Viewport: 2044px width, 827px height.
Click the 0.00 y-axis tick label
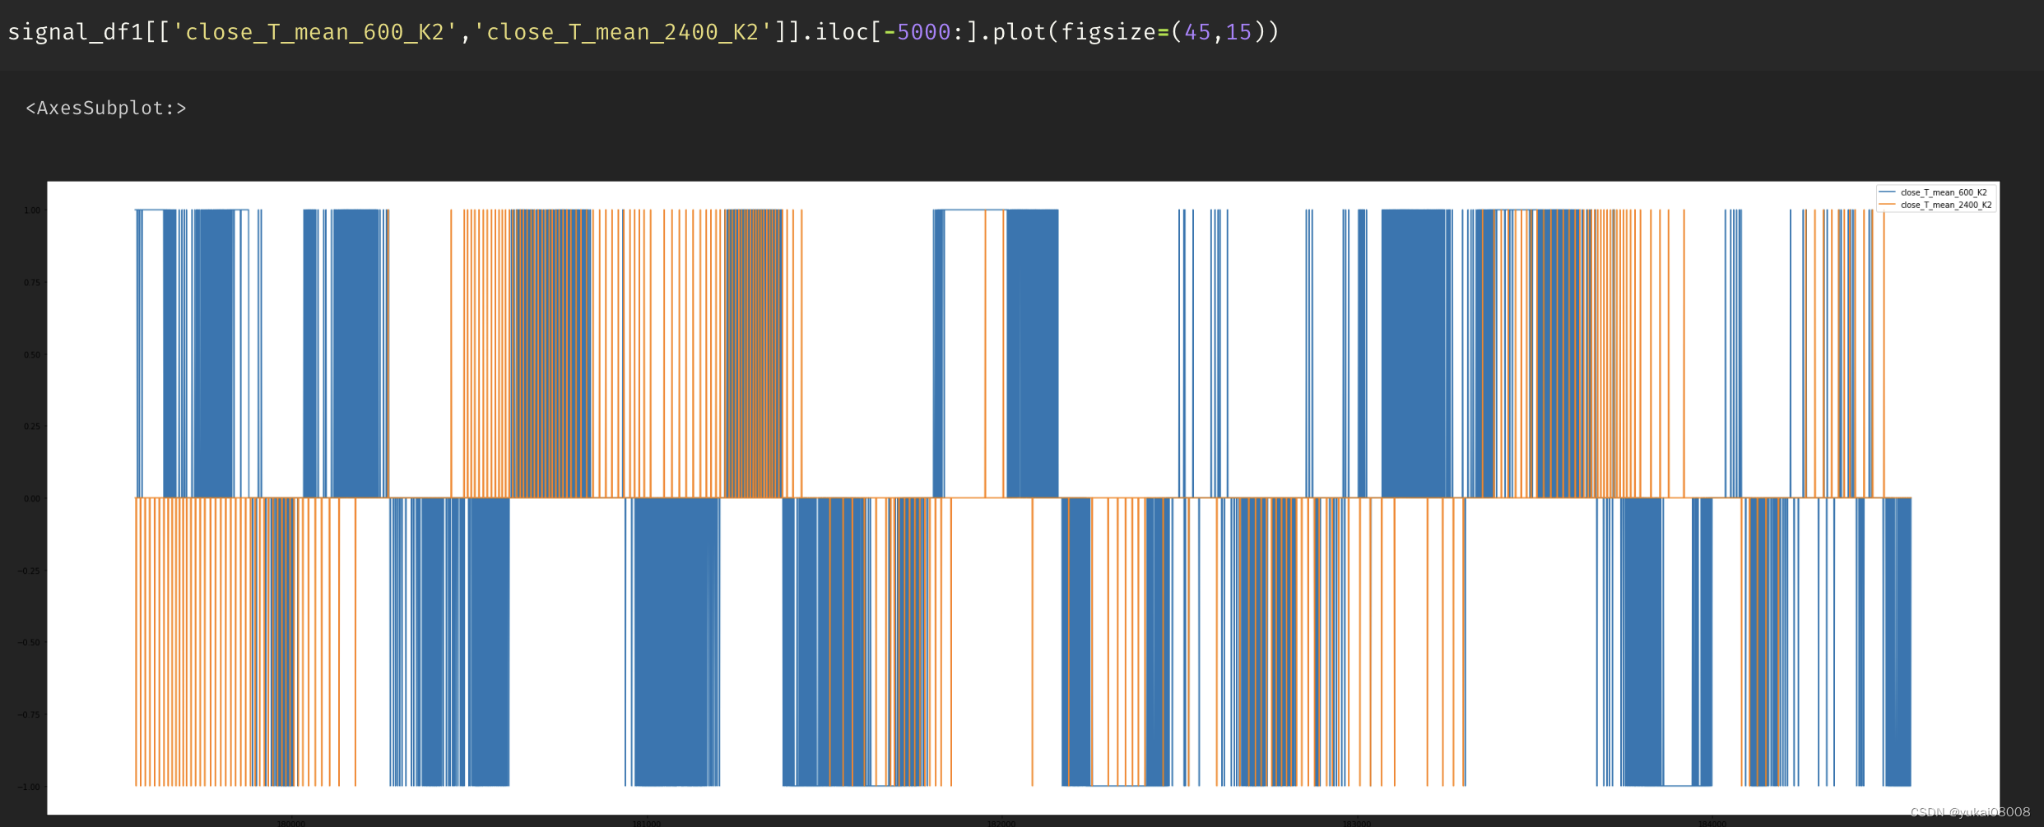point(31,498)
